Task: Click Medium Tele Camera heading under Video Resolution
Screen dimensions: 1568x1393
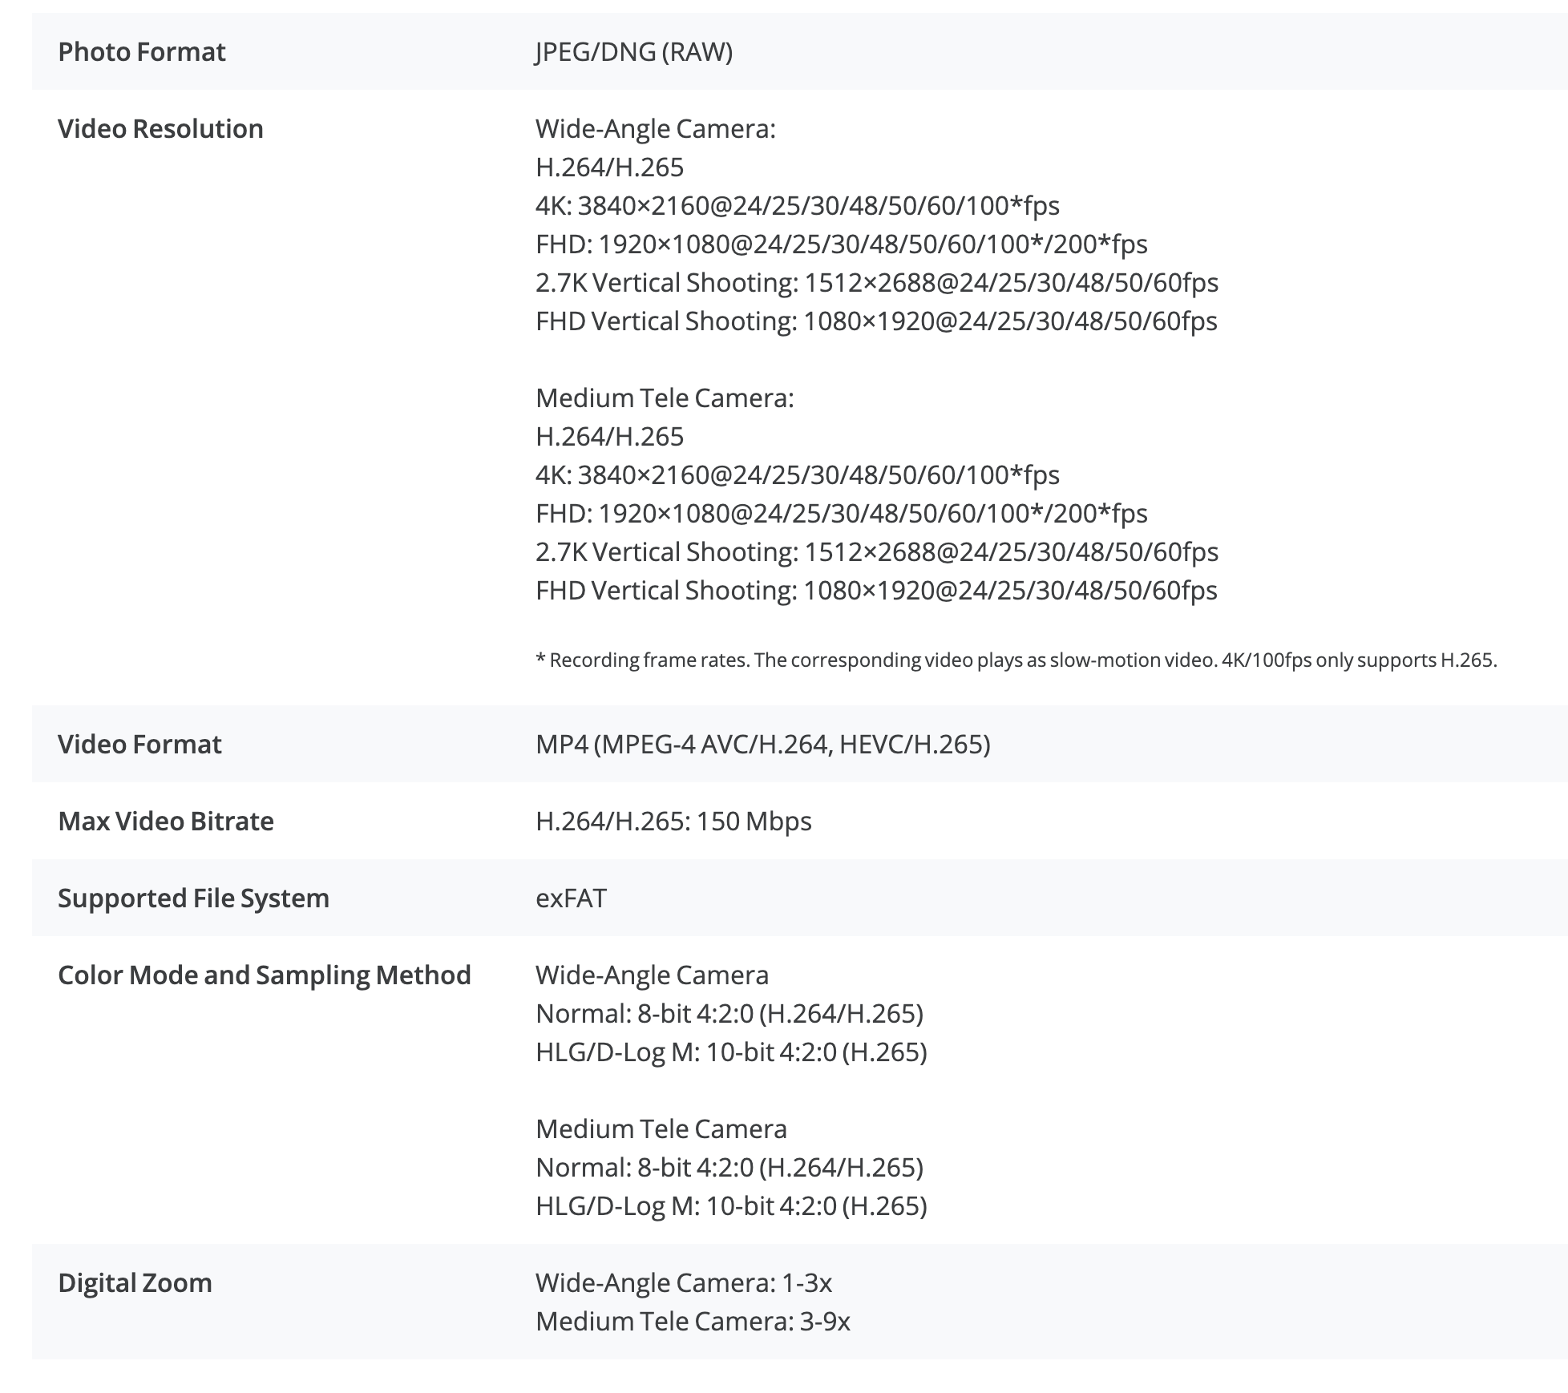Action: pyautogui.click(x=665, y=398)
